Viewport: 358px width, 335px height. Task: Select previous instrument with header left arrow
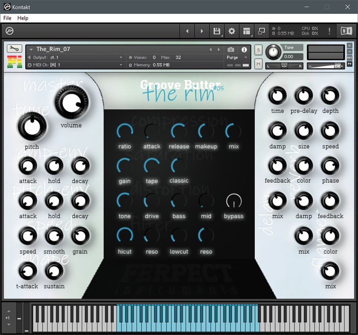211,49
